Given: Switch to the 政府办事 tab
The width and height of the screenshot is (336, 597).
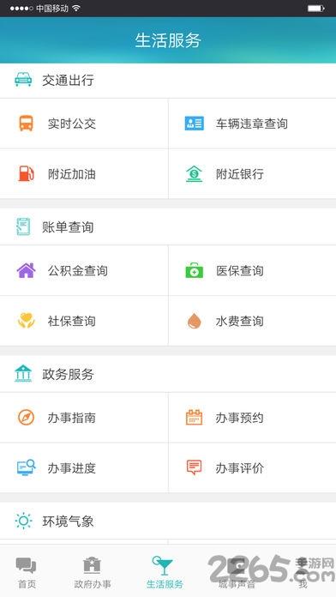Looking at the screenshot, I should tap(93, 572).
